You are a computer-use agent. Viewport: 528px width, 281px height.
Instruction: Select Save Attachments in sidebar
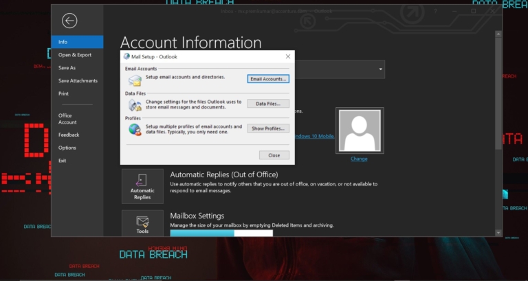point(77,81)
